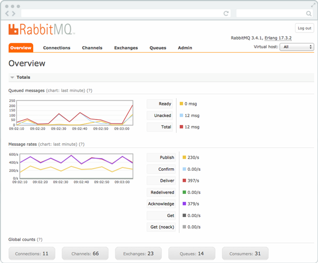Click the Connections: 11 count button

tap(32, 254)
